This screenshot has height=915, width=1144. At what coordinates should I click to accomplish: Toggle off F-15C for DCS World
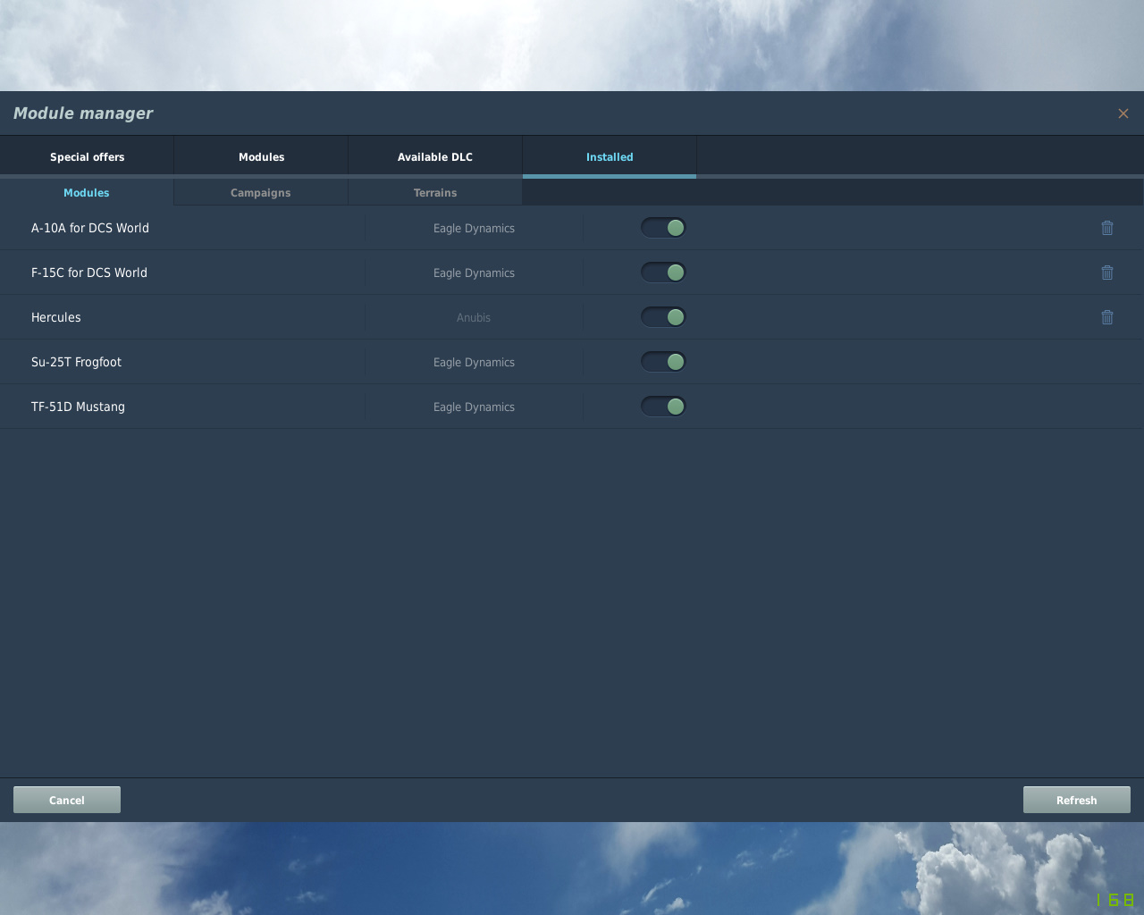coord(663,273)
